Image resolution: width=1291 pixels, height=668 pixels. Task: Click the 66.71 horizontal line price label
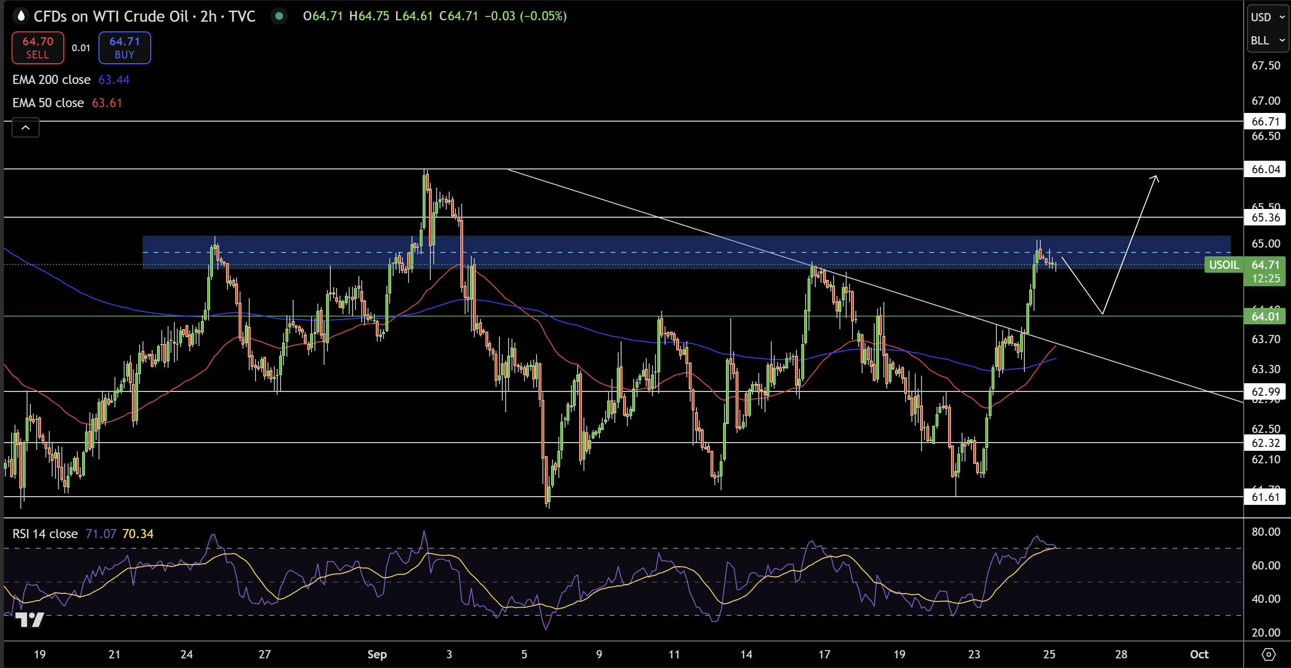click(1265, 121)
